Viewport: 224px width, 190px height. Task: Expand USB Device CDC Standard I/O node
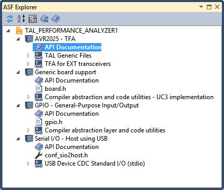click(29, 164)
